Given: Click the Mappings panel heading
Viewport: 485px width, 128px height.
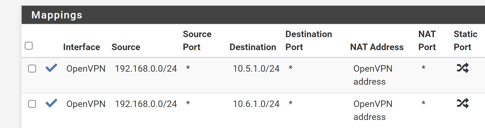Looking at the screenshot, I should coord(57,15).
